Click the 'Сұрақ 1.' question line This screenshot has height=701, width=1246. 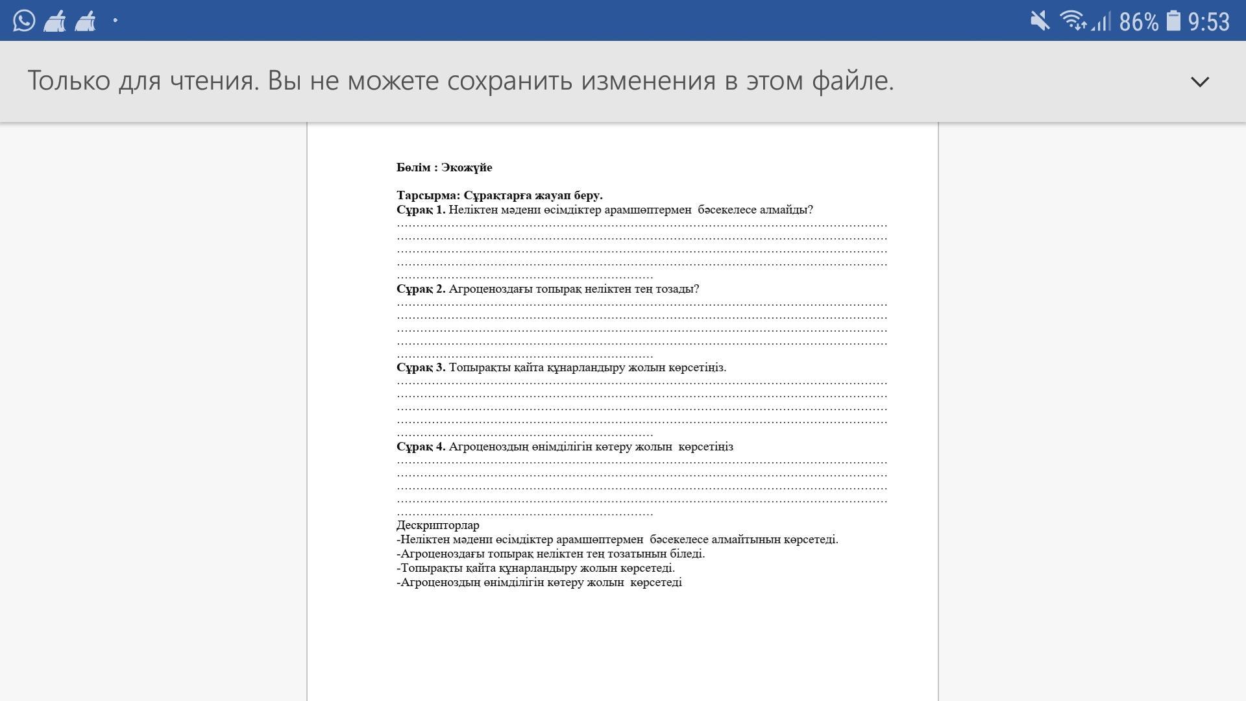click(x=605, y=210)
